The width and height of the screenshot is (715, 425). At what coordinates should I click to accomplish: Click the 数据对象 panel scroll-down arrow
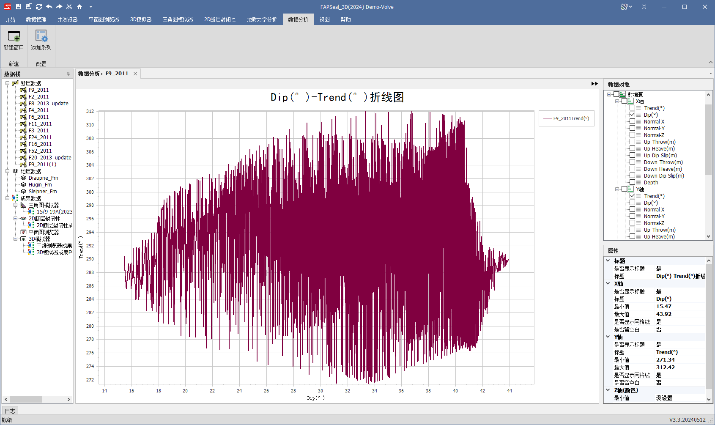709,237
